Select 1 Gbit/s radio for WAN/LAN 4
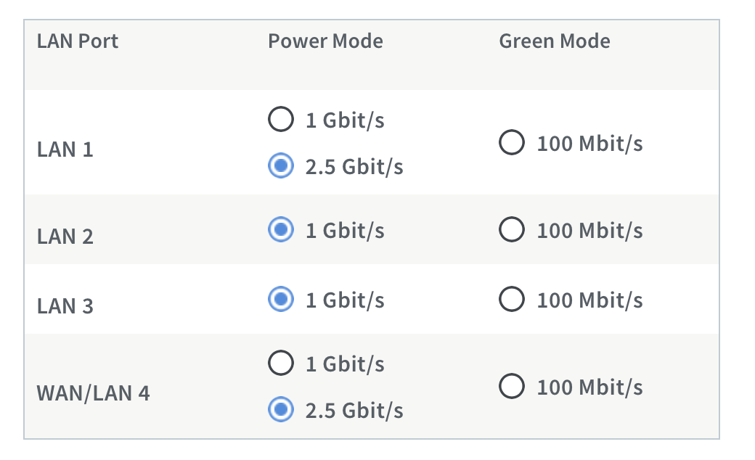Image resolution: width=755 pixels, height=460 pixels. [x=280, y=363]
